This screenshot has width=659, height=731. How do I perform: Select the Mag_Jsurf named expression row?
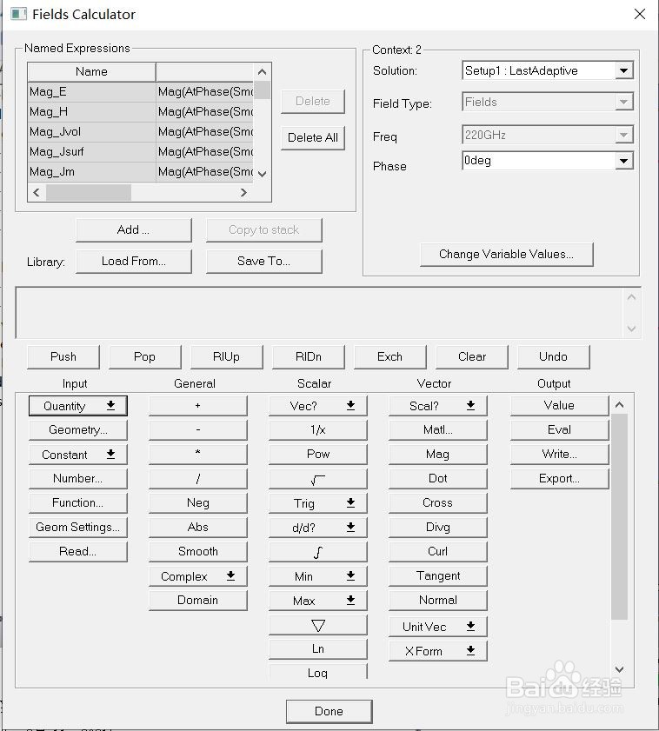click(x=141, y=152)
